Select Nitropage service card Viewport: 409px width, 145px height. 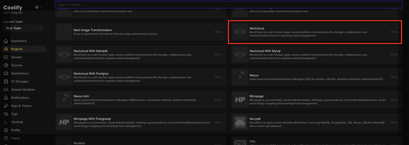[316, 100]
